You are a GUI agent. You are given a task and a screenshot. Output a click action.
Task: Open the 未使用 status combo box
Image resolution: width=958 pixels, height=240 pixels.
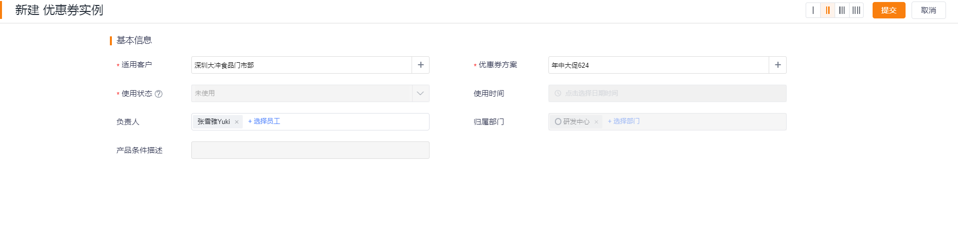310,93
